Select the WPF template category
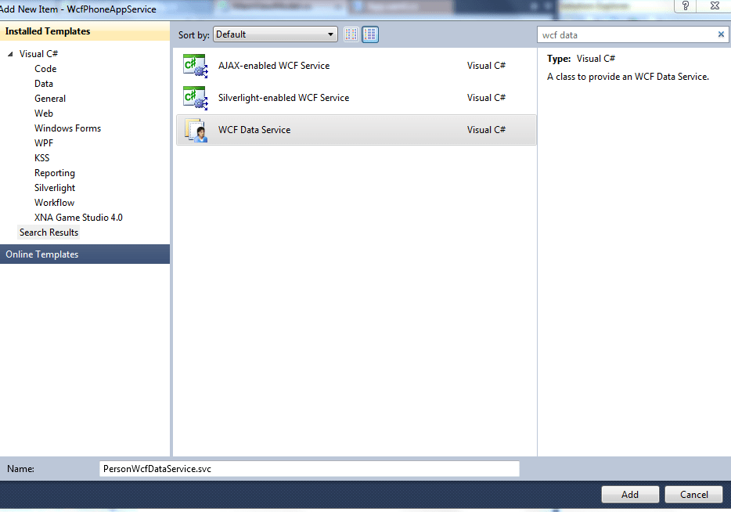Viewport: 731px width, 512px height. point(44,143)
